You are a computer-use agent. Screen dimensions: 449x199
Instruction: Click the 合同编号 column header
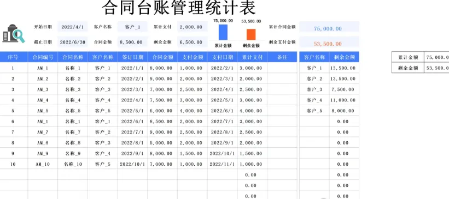tap(43, 57)
